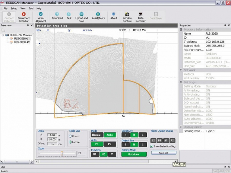Open the File menu
This screenshot has width=231, height=173.
6,9
